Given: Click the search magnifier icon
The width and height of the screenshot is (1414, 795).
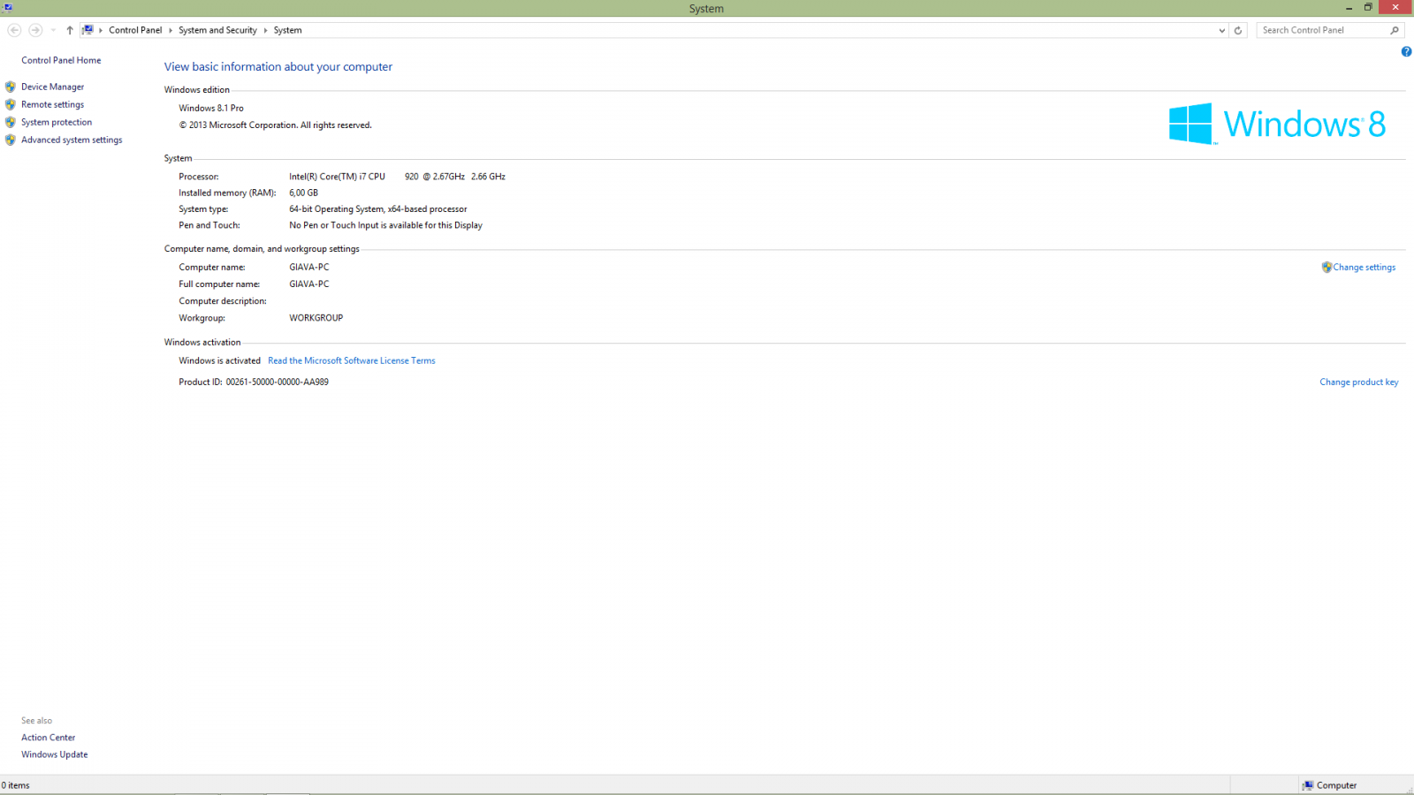Looking at the screenshot, I should [x=1395, y=30].
